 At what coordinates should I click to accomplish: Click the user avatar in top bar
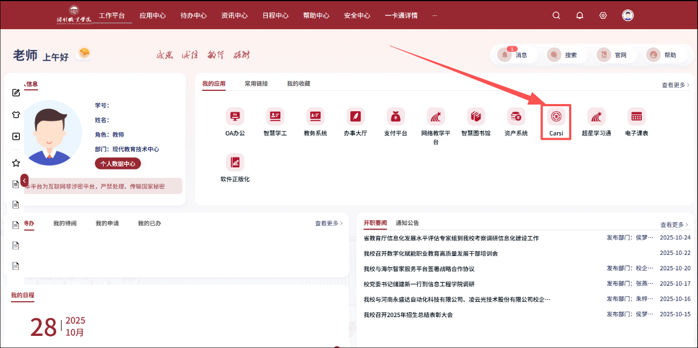[x=627, y=15]
